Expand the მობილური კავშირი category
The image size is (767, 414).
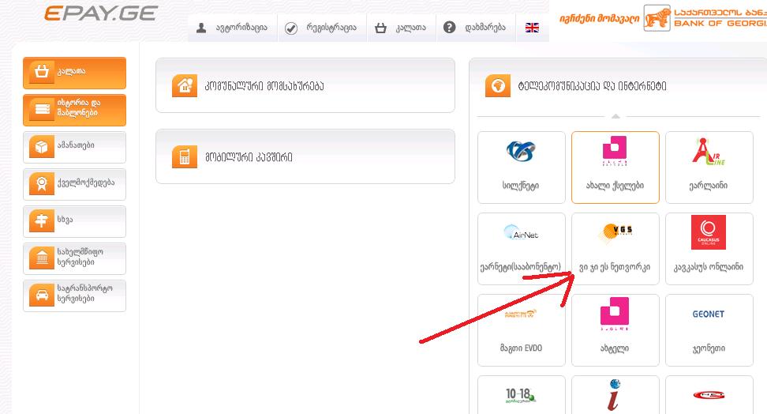[305, 156]
